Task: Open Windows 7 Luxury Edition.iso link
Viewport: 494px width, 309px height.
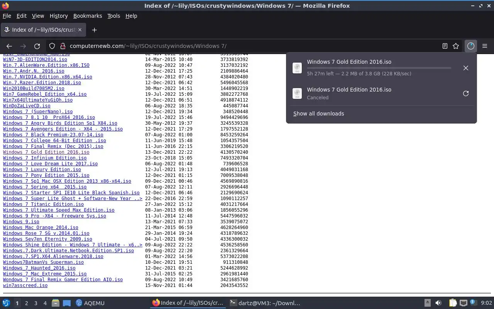Action: [x=42, y=170]
